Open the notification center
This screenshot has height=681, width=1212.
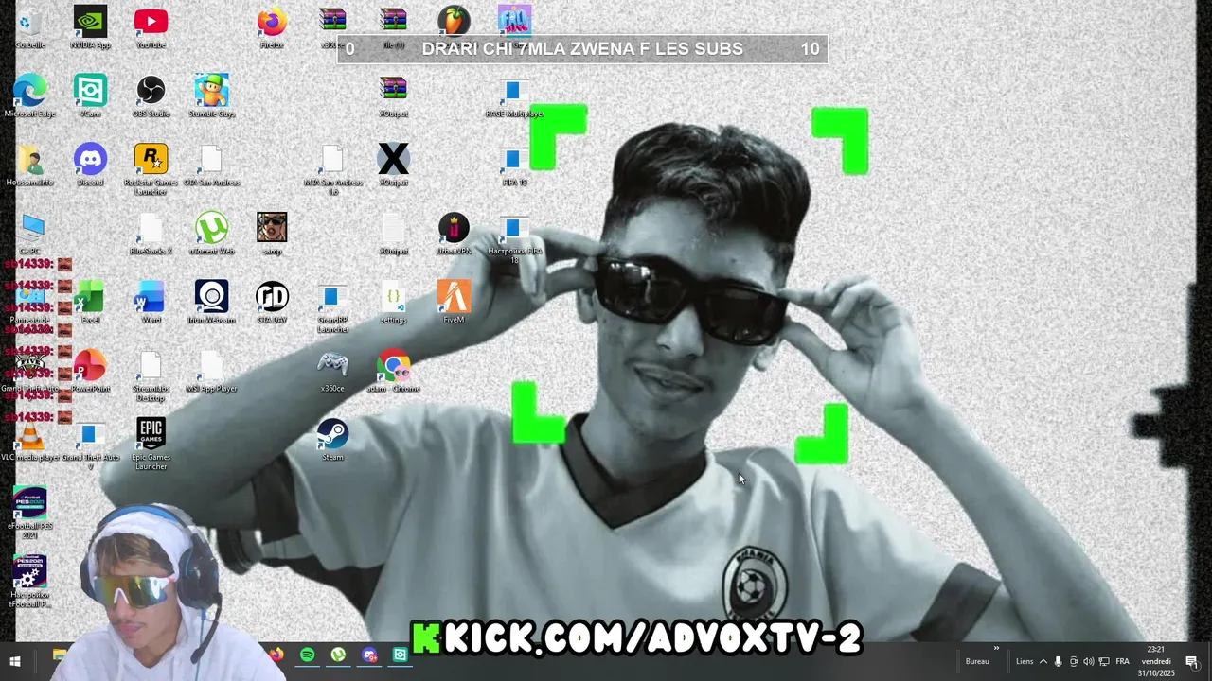(x=1192, y=662)
